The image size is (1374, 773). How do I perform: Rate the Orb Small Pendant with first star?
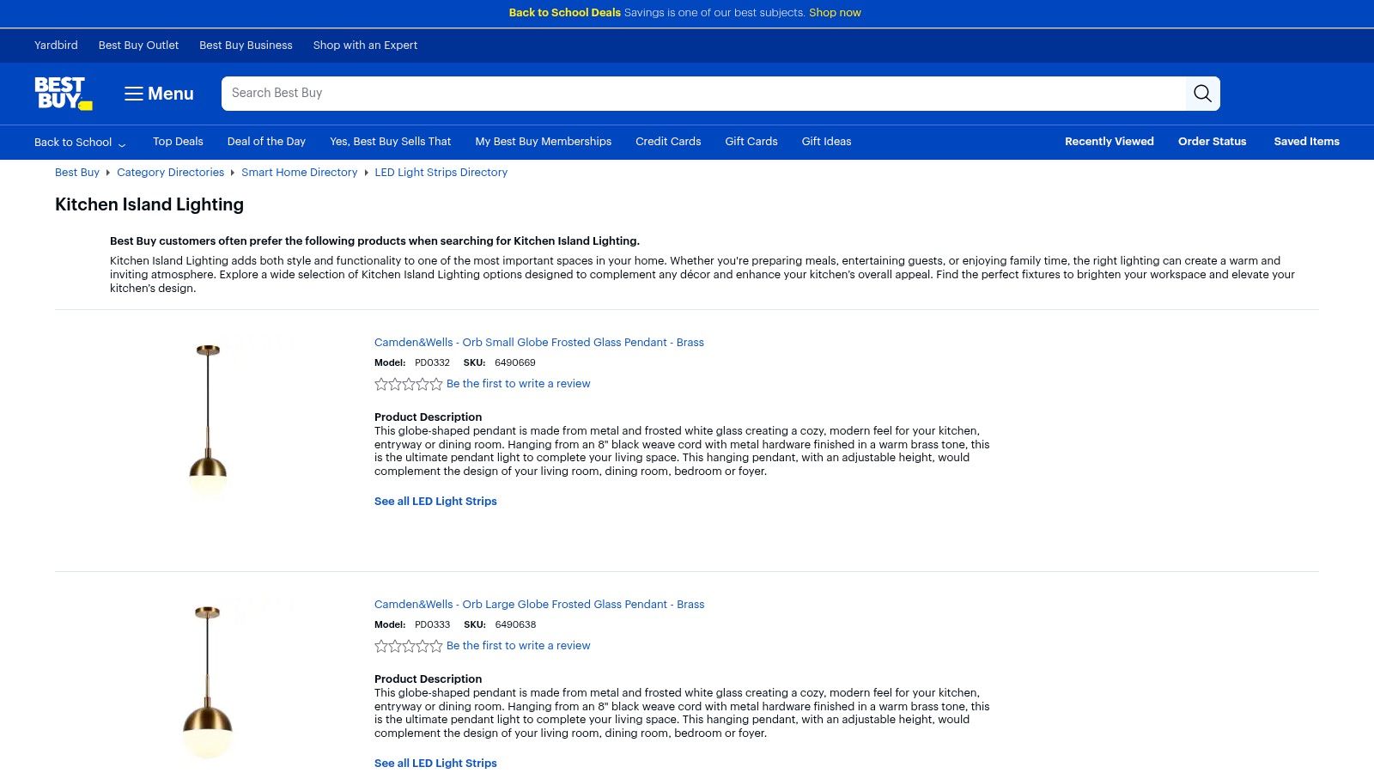coord(381,384)
